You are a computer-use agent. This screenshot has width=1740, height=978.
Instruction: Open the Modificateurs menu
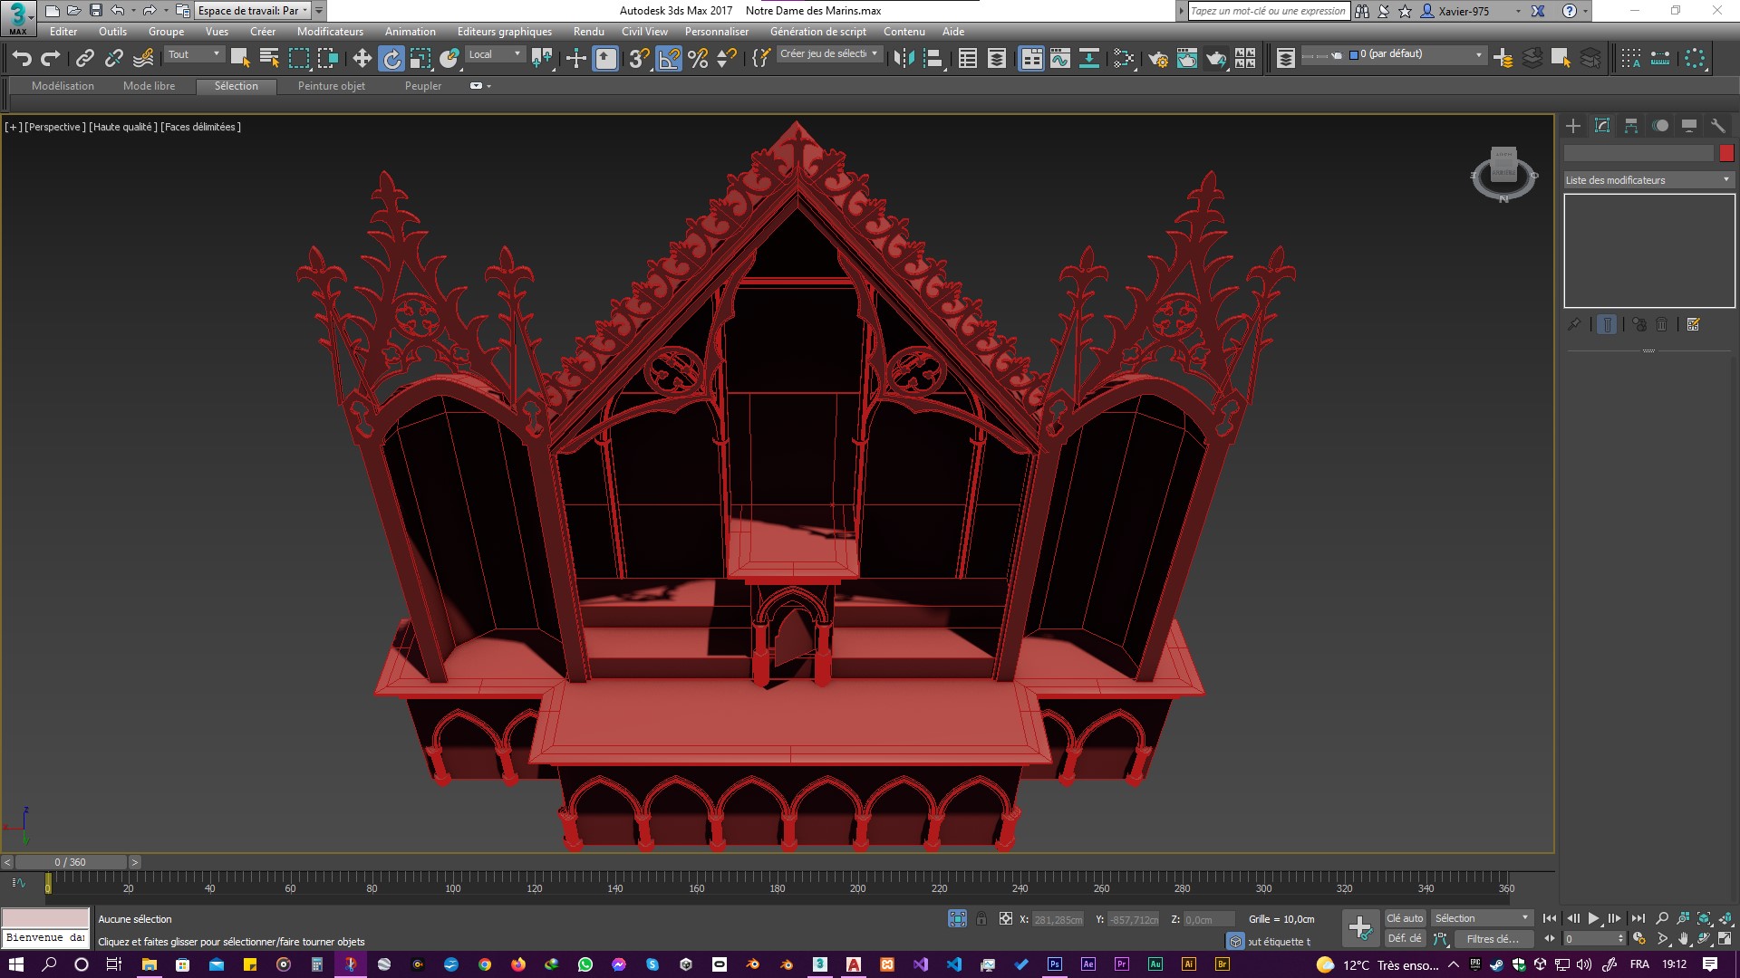pos(330,32)
